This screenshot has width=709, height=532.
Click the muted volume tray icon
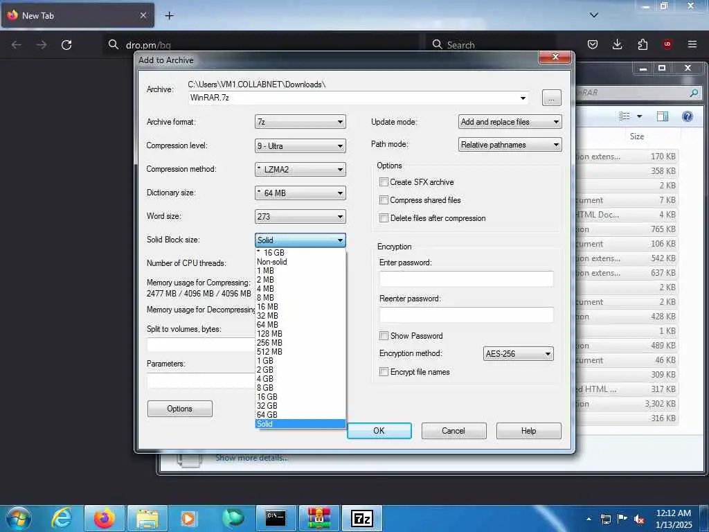[x=639, y=520]
